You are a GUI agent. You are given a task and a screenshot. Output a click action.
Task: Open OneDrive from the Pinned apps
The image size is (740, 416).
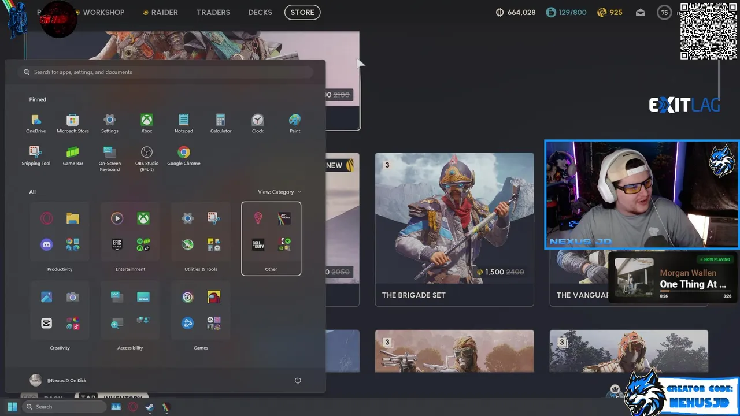tap(36, 123)
